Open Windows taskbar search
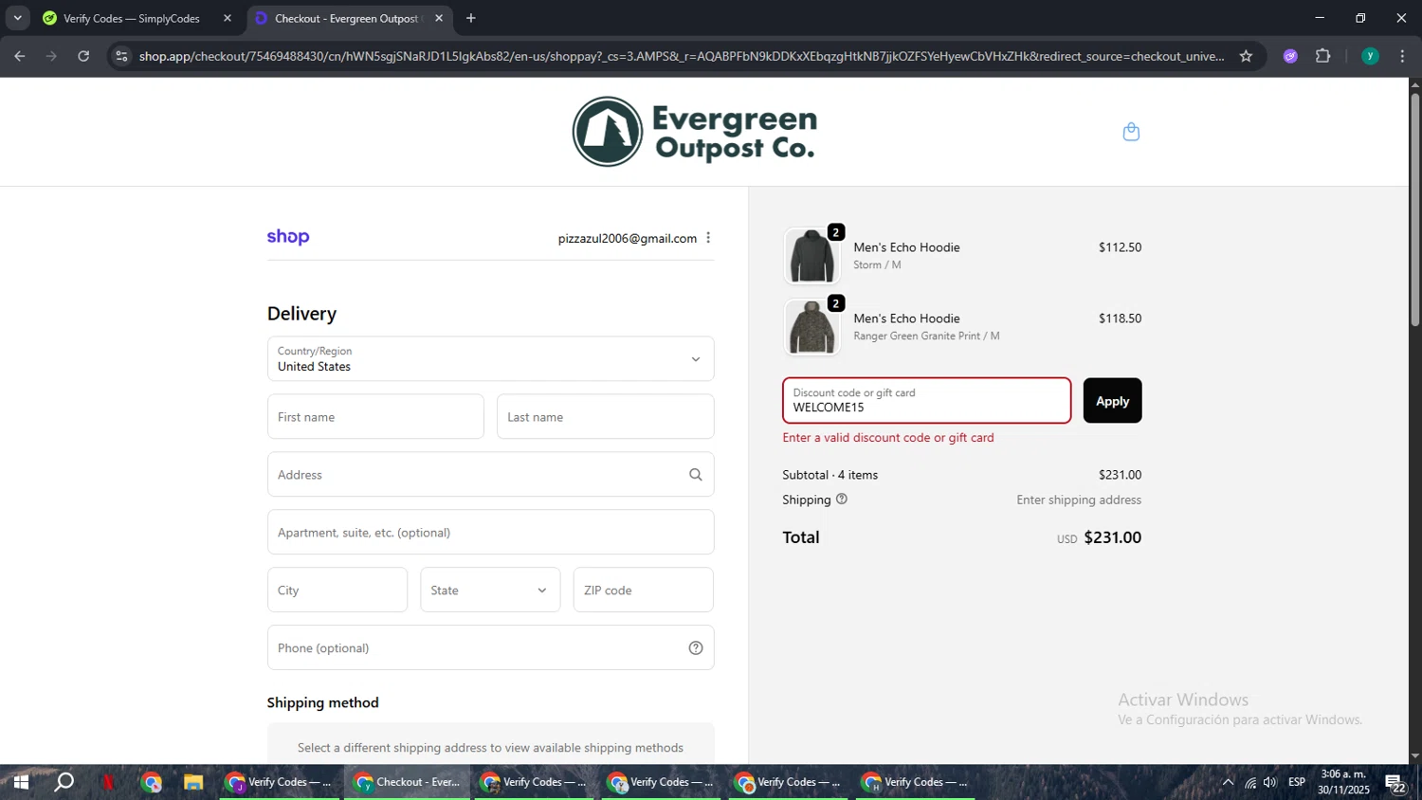Screen dimensions: 1422x800 64,782
